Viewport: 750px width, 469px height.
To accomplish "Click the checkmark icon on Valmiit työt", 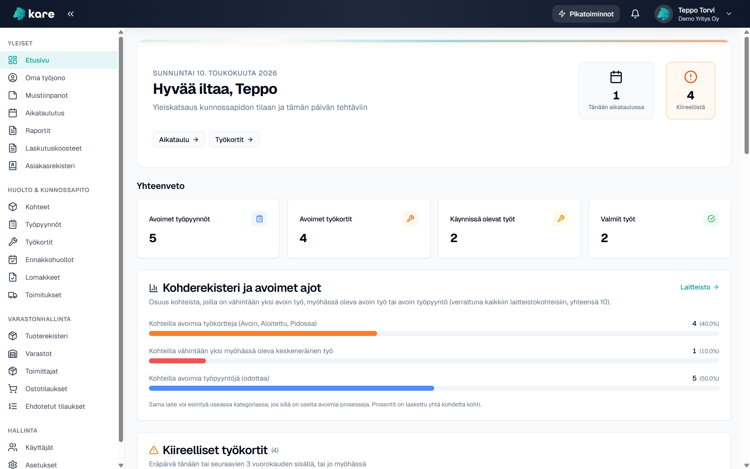I will point(711,219).
